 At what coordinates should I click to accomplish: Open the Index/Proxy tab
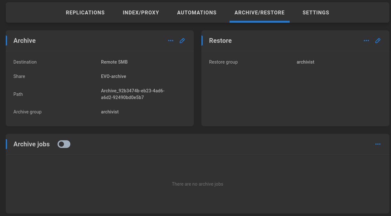coord(141,12)
